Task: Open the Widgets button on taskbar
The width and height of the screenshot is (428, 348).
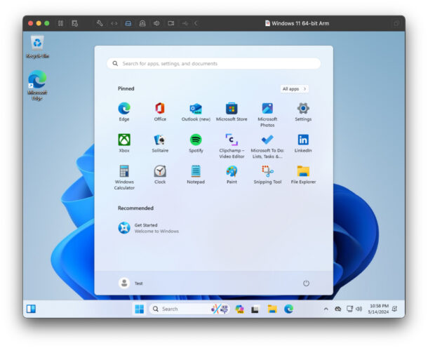Action: (x=31, y=309)
